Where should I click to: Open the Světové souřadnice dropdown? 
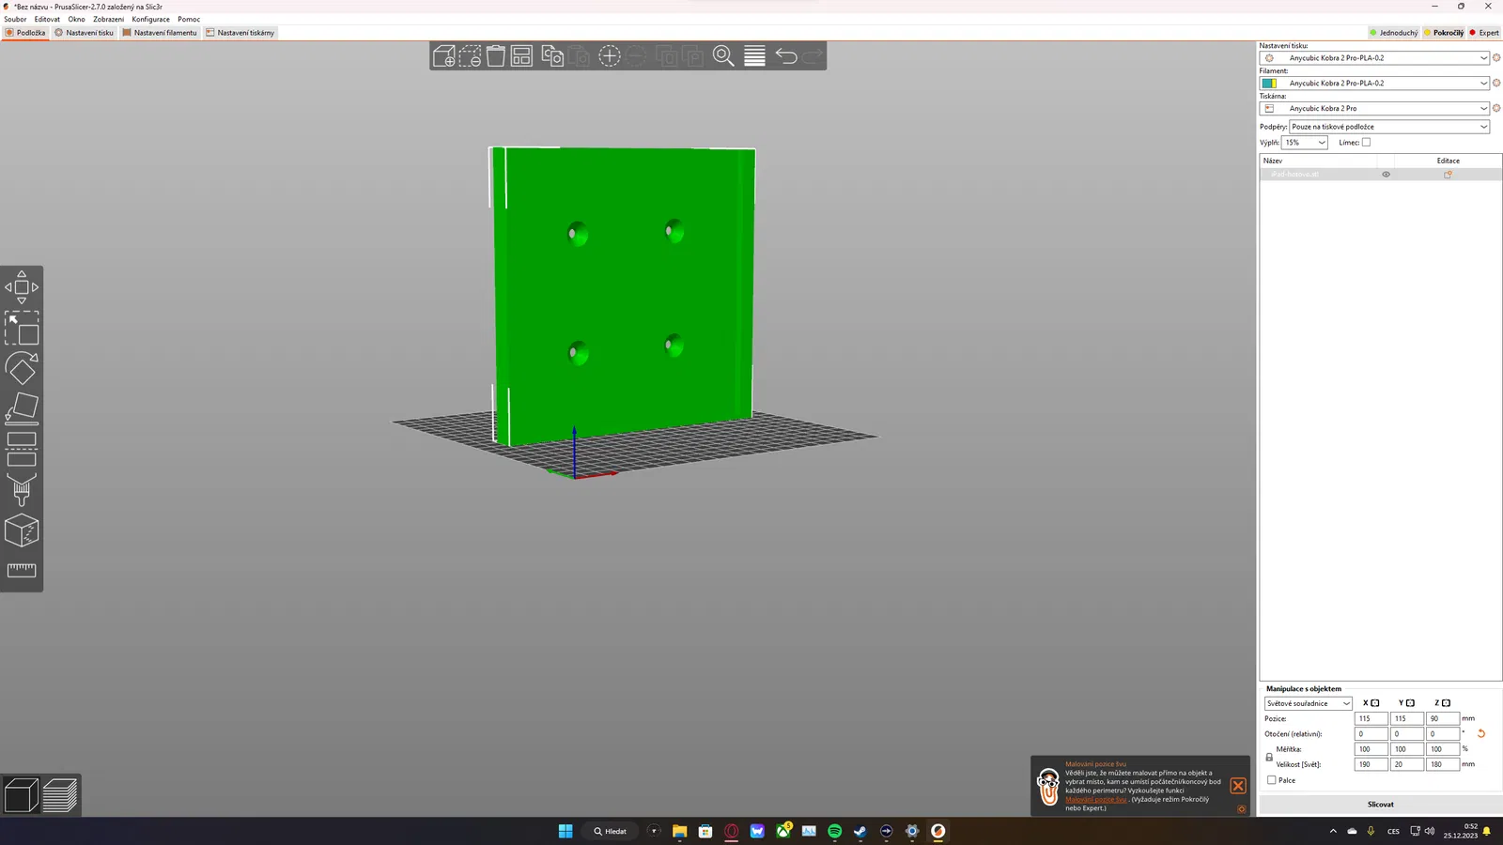[x=1308, y=703]
